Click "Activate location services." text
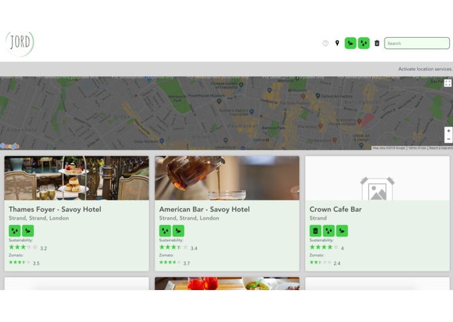This screenshot has width=453, height=322. [x=425, y=69]
